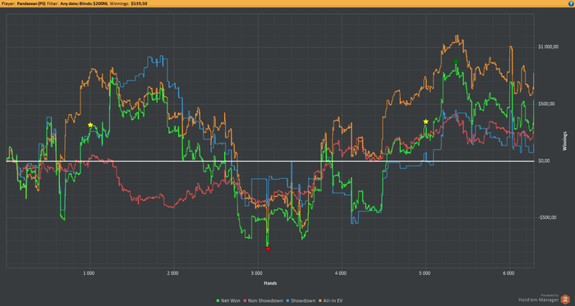Image resolution: width=575 pixels, height=306 pixels.
Task: Click the Hold'em Manager 2 logo icon
Action: coord(565,299)
